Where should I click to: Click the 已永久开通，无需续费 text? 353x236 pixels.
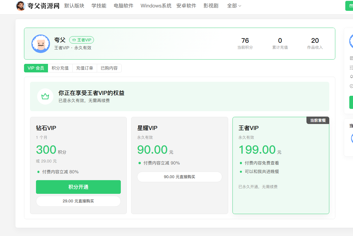pos(258,187)
